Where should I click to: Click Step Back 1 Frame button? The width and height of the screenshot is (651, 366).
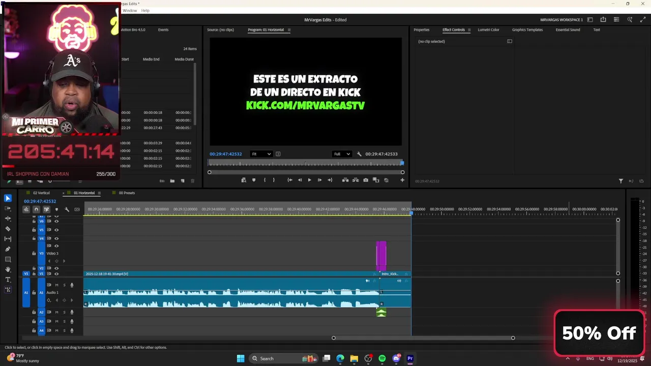click(300, 180)
